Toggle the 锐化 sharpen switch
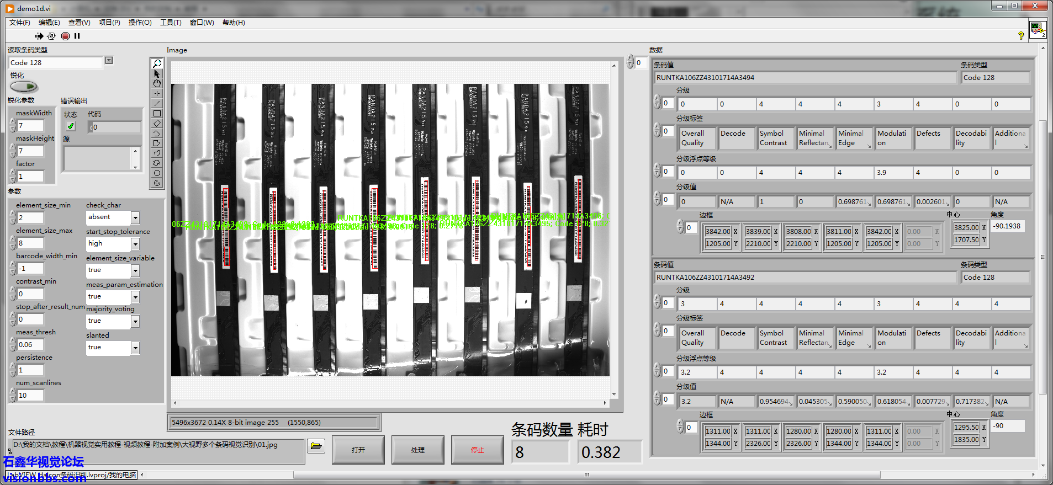1053x485 pixels. click(x=24, y=87)
